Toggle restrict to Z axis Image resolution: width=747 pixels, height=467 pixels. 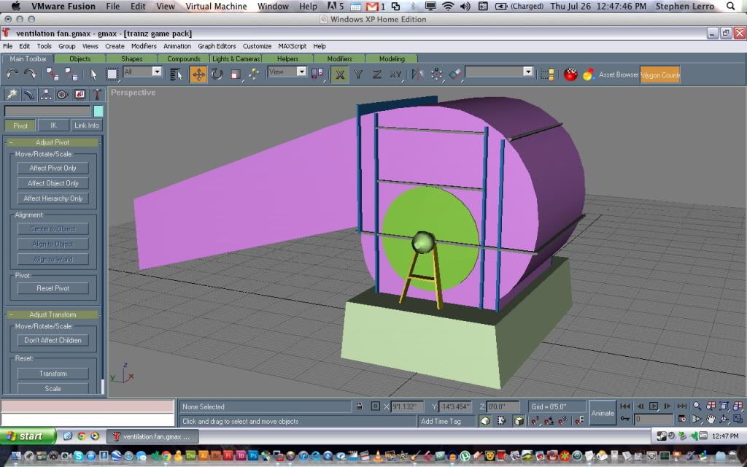tap(376, 74)
